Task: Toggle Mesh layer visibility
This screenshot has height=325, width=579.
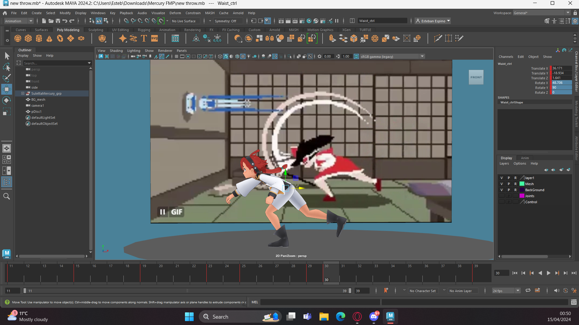Action: point(502,184)
